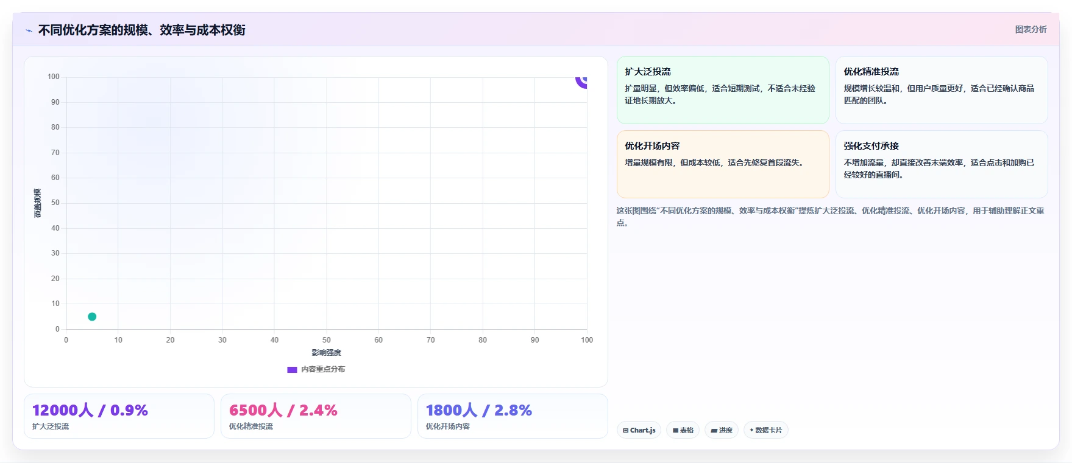Select the Chart.js tag

tap(639, 430)
